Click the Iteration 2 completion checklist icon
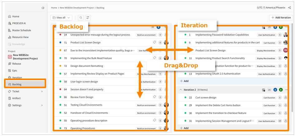 (264, 90)
